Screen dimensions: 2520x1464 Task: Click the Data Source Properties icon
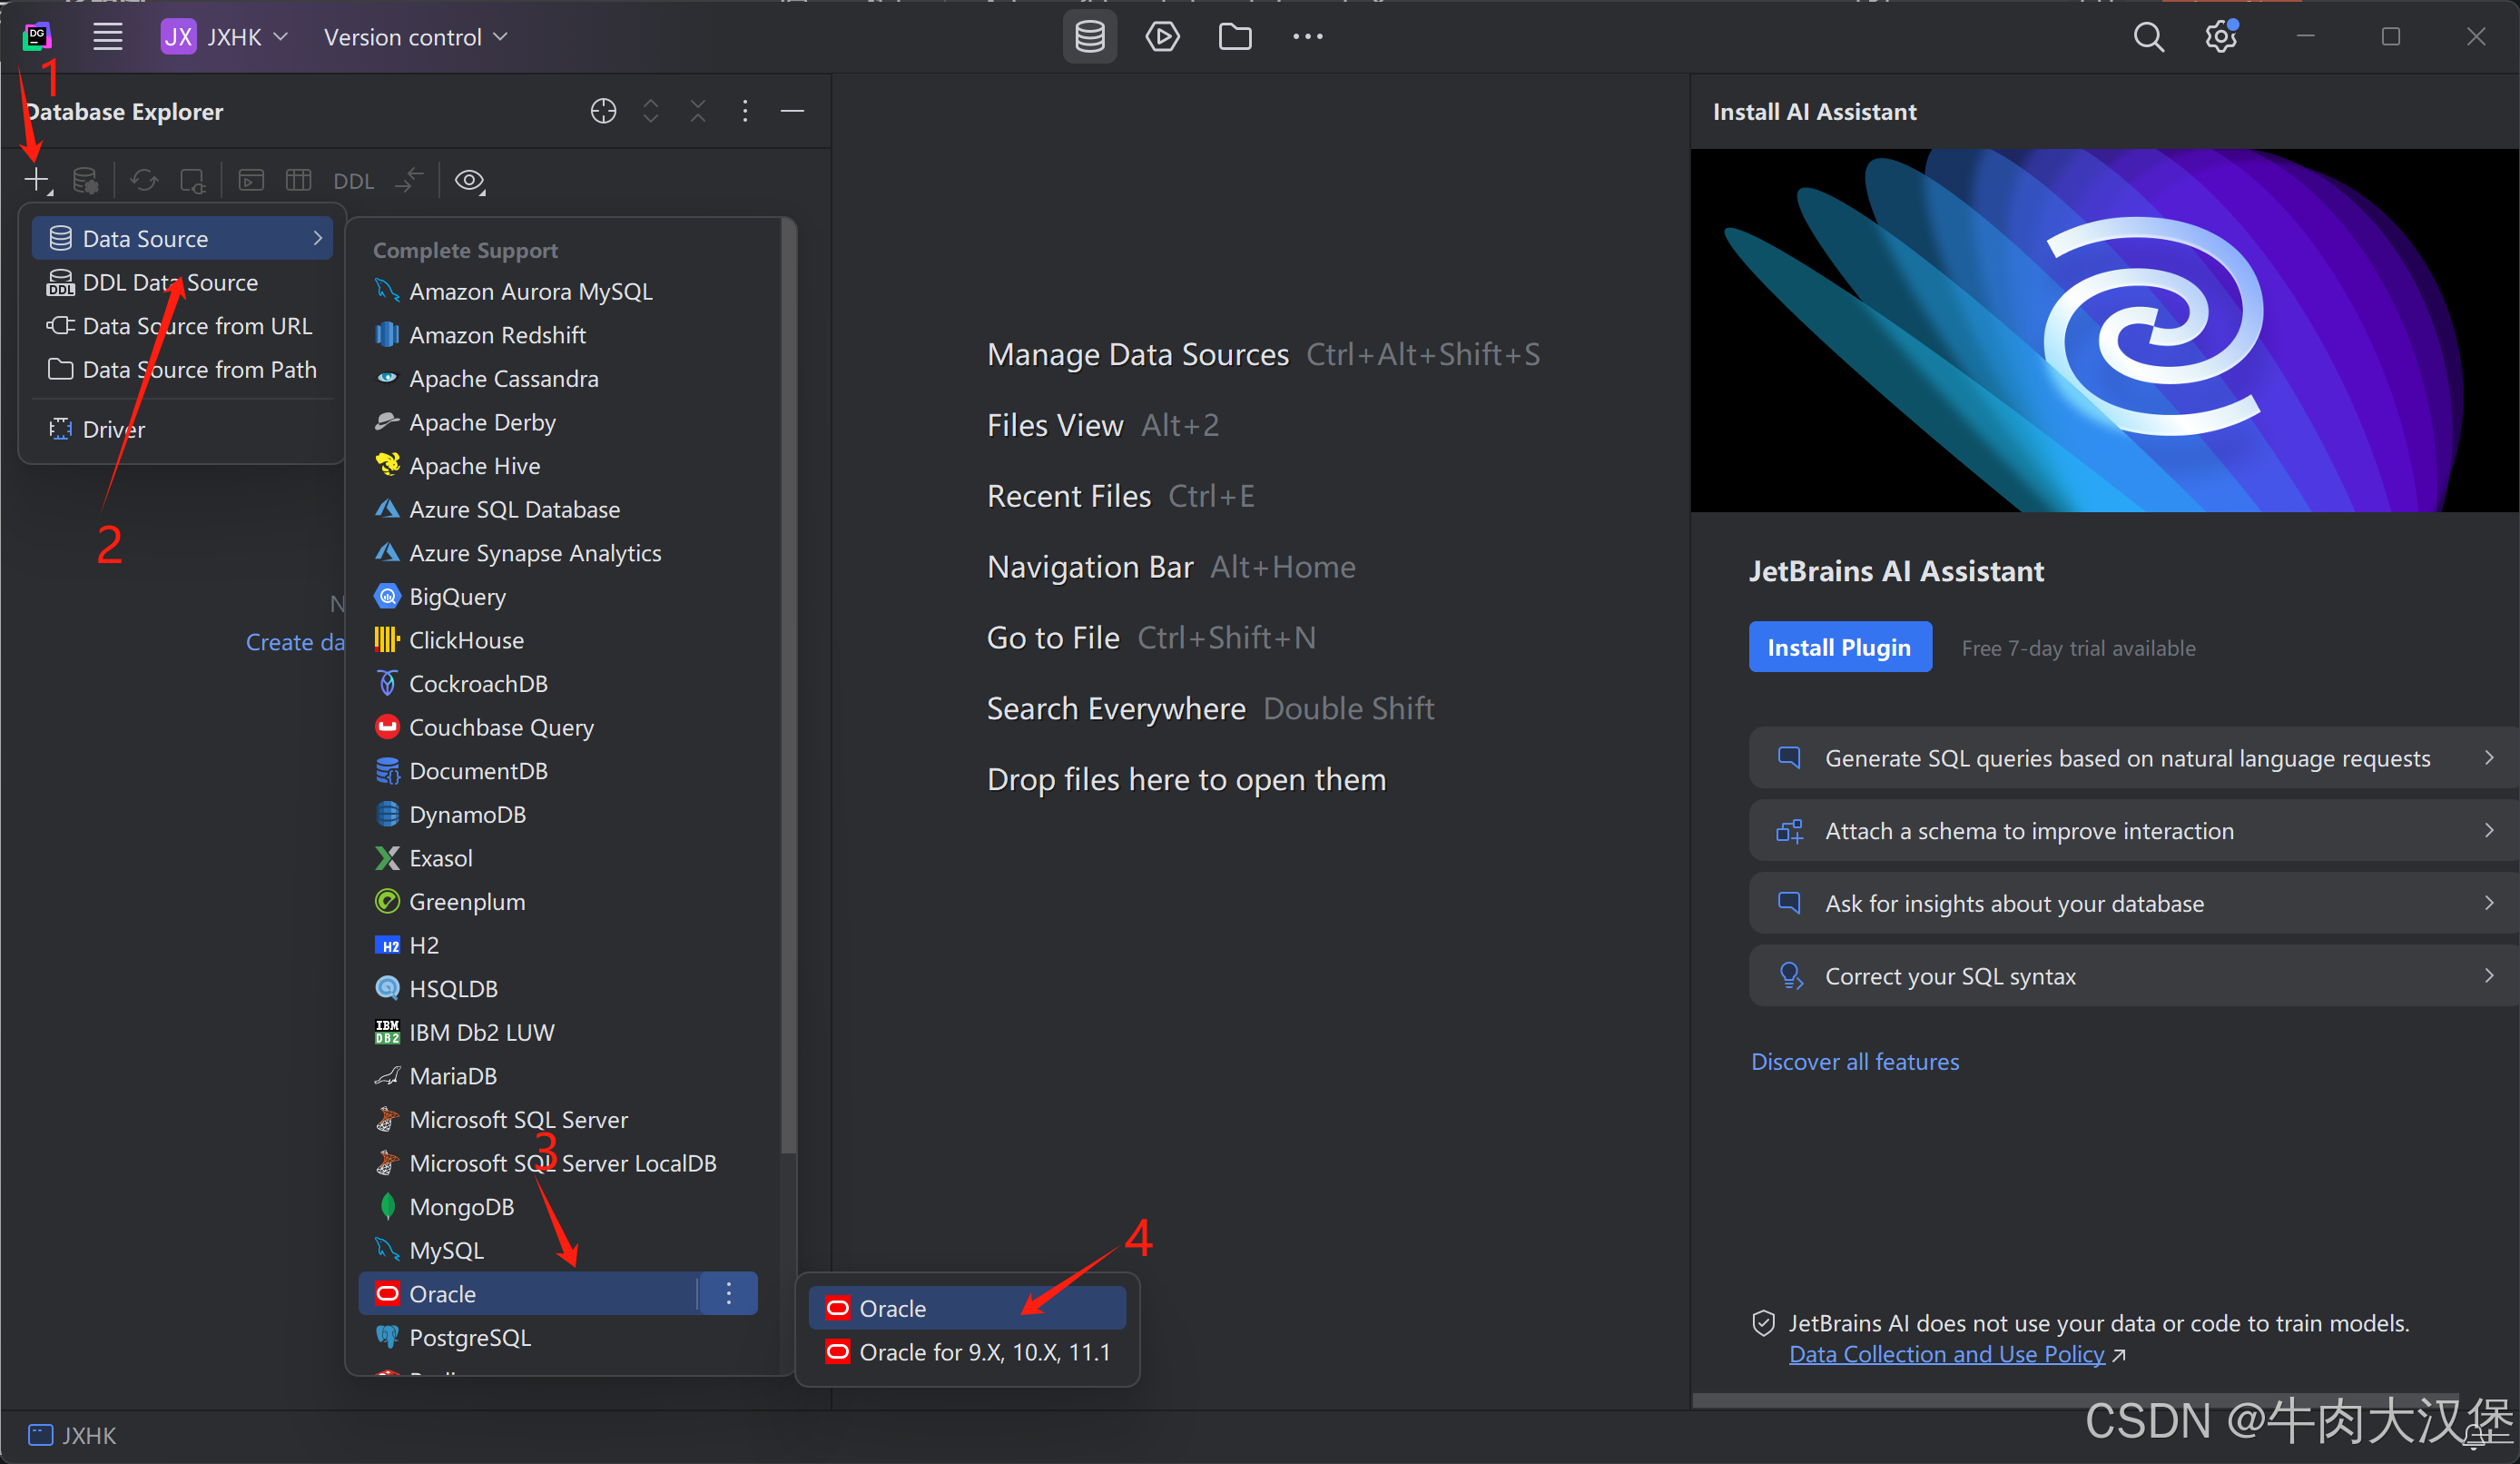pyautogui.click(x=85, y=180)
